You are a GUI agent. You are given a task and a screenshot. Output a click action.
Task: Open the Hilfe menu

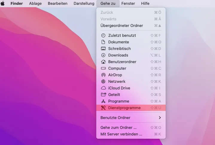[x=145, y=3]
